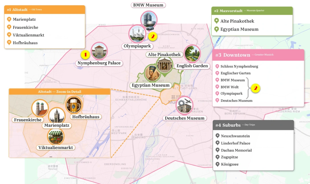Click the pink pin beside Olympiapark in Downtown list
The width and height of the screenshot is (310, 184).
(x=217, y=93)
